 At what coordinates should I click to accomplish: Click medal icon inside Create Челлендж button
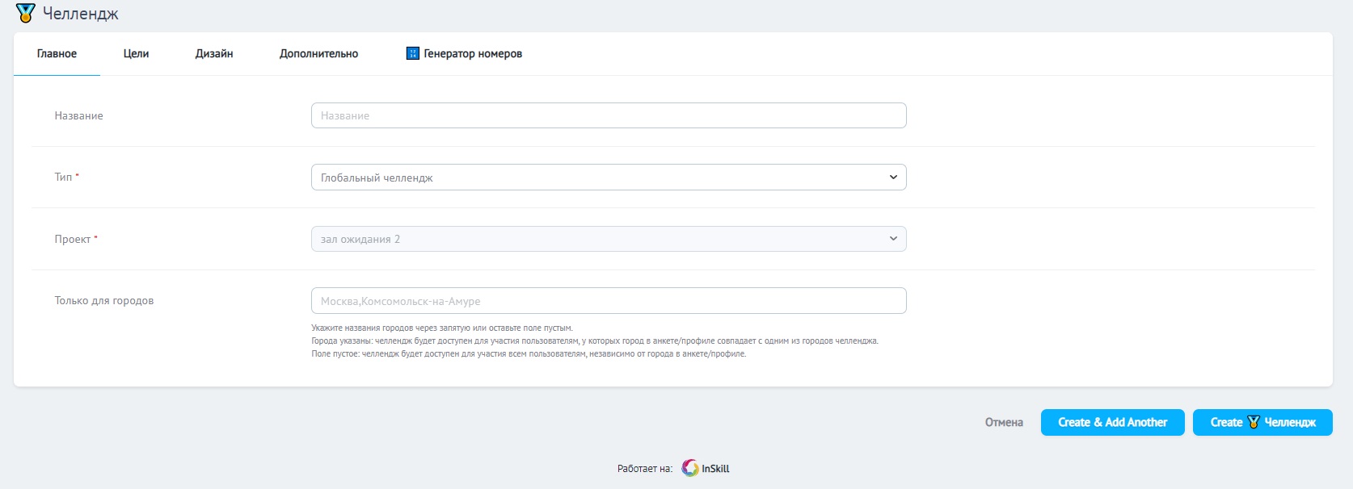[x=1253, y=422]
